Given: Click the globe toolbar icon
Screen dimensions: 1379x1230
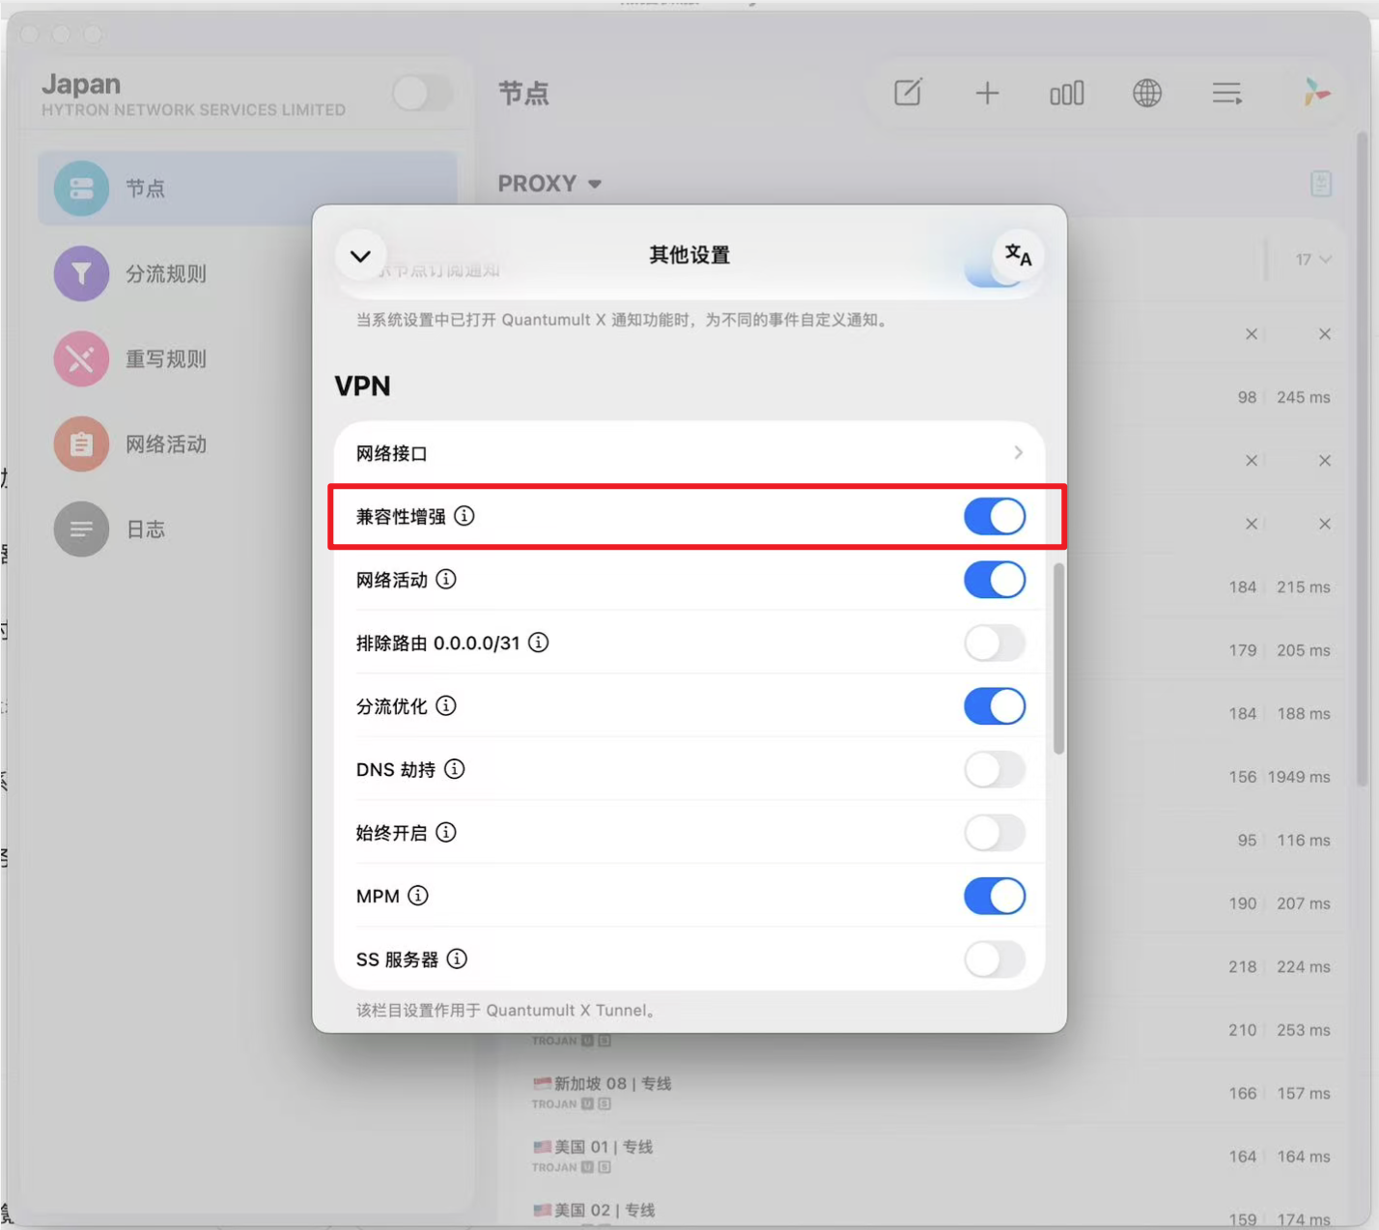Looking at the screenshot, I should [1147, 93].
